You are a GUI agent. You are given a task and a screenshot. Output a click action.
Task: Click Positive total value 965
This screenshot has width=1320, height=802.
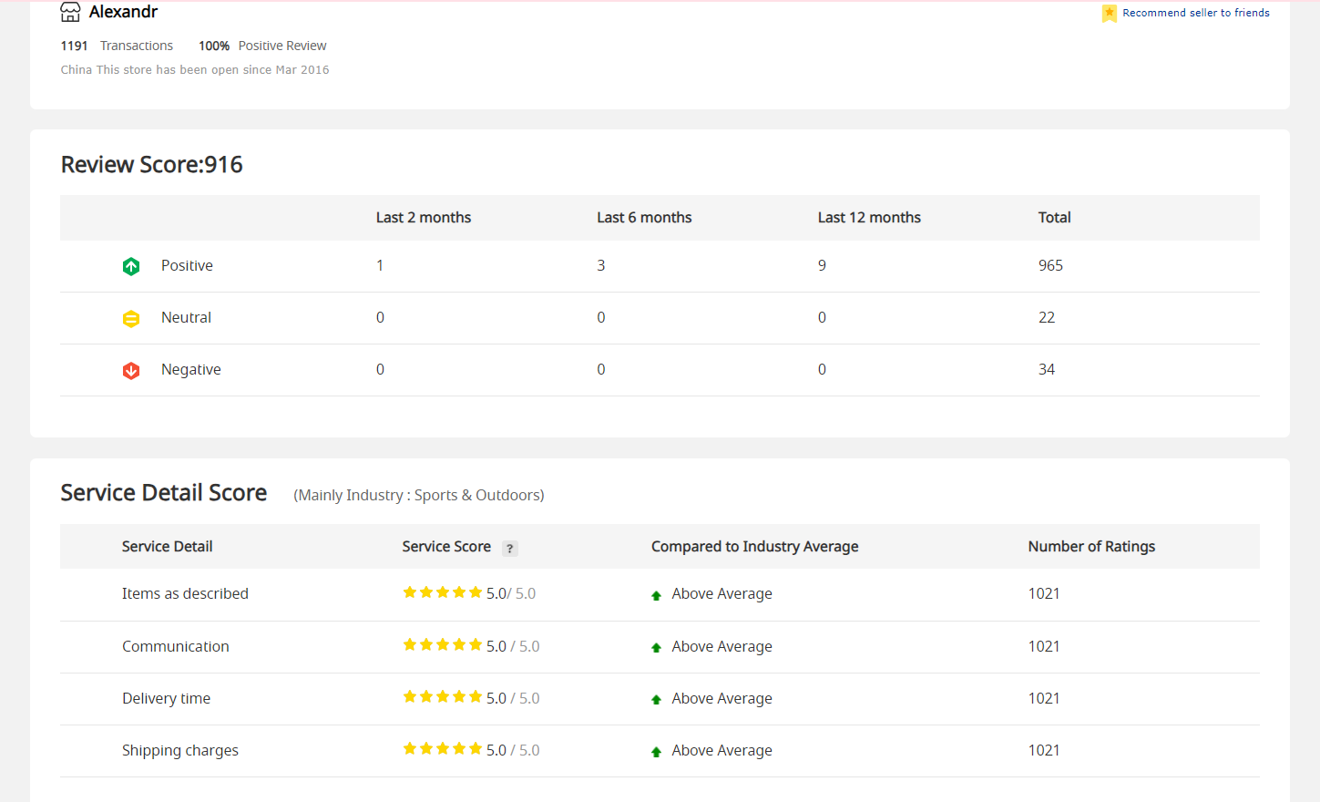[x=1050, y=265]
